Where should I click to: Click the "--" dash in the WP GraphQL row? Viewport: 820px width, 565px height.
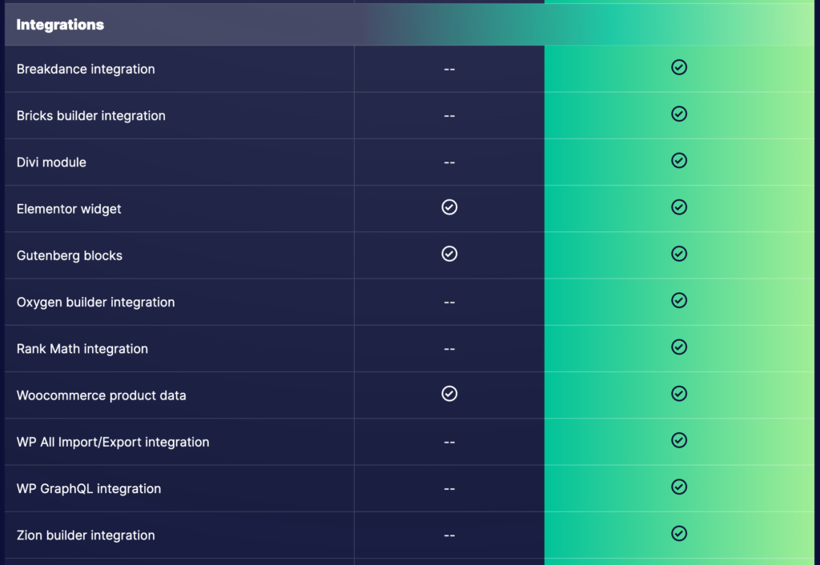point(449,489)
